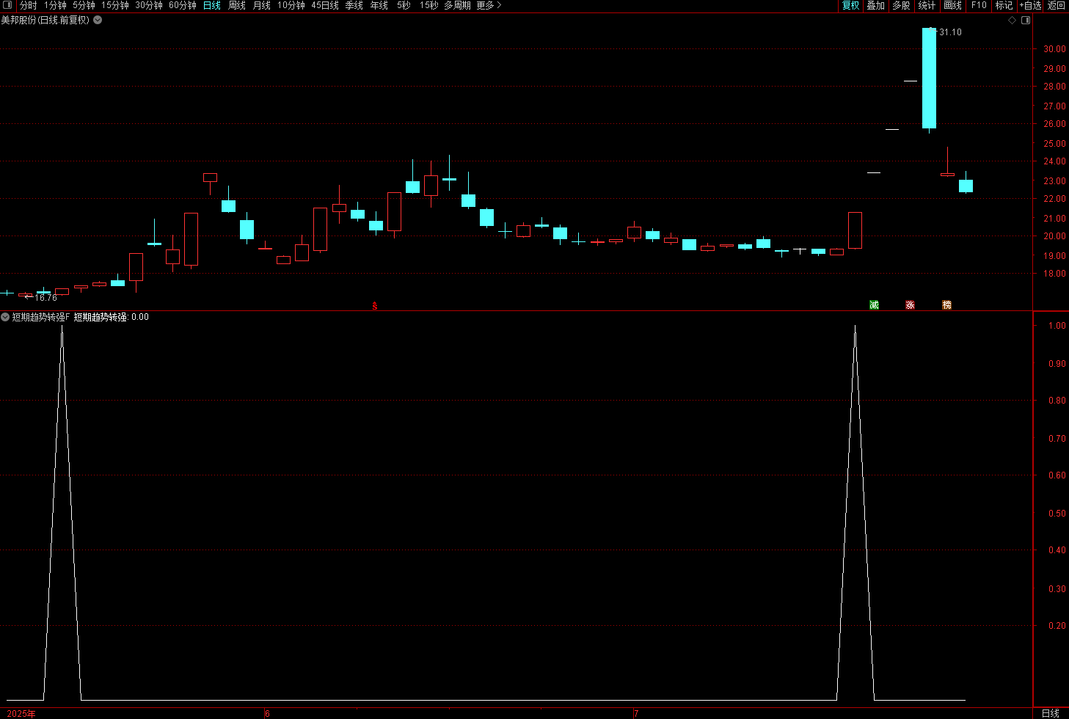Select the 10分钟 period
1069x719 pixels.
pyautogui.click(x=291, y=5)
